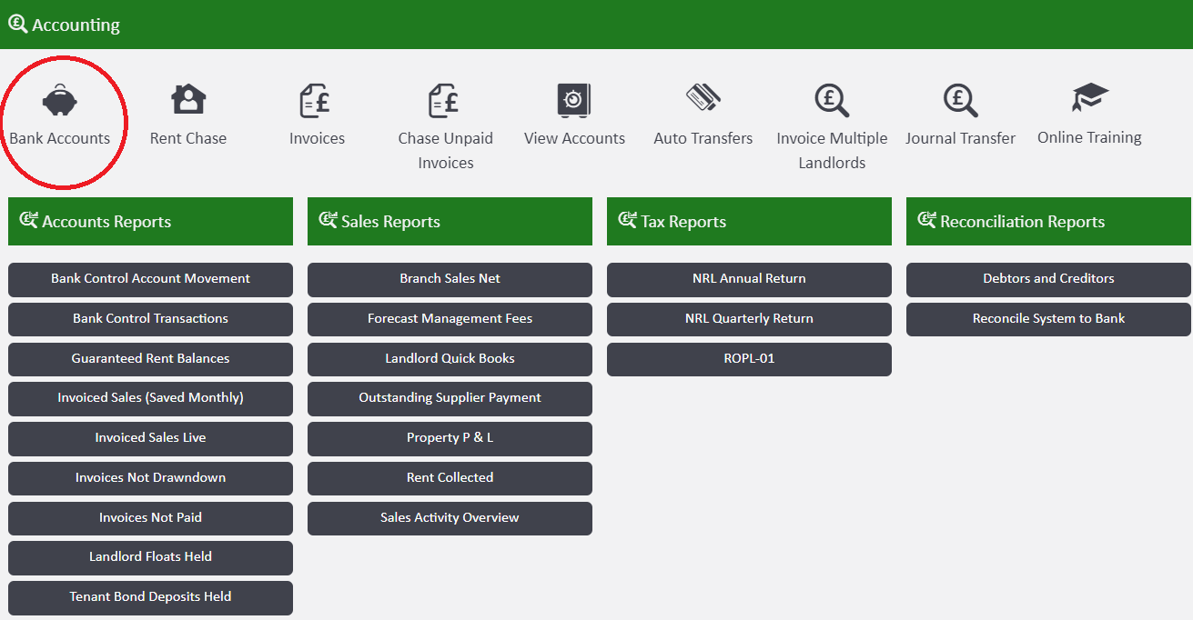Click the Forecast Management Fees button
Viewport: 1193px width, 620px height.
(450, 319)
